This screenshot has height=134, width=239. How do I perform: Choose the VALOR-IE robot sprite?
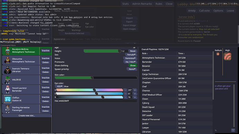[x=7, y=80]
